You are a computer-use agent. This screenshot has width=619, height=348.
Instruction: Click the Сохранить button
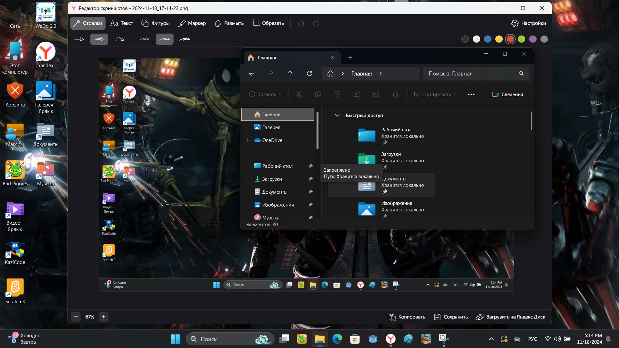click(x=451, y=317)
